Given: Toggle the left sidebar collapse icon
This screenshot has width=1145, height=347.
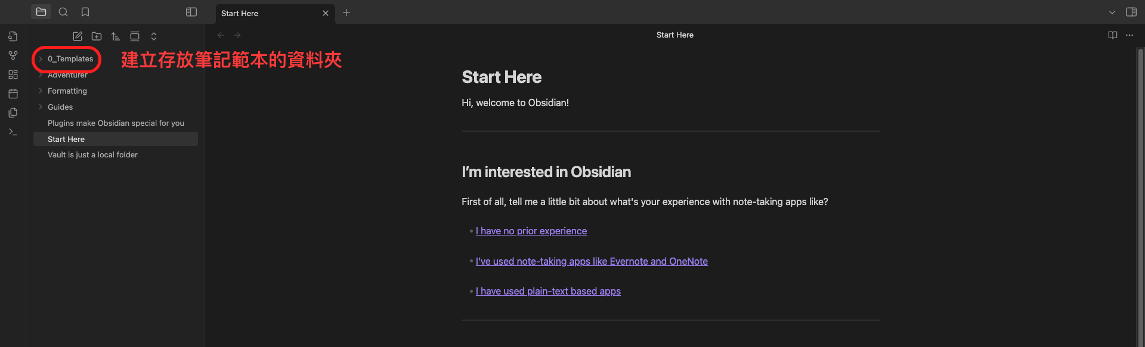Looking at the screenshot, I should coord(191,12).
